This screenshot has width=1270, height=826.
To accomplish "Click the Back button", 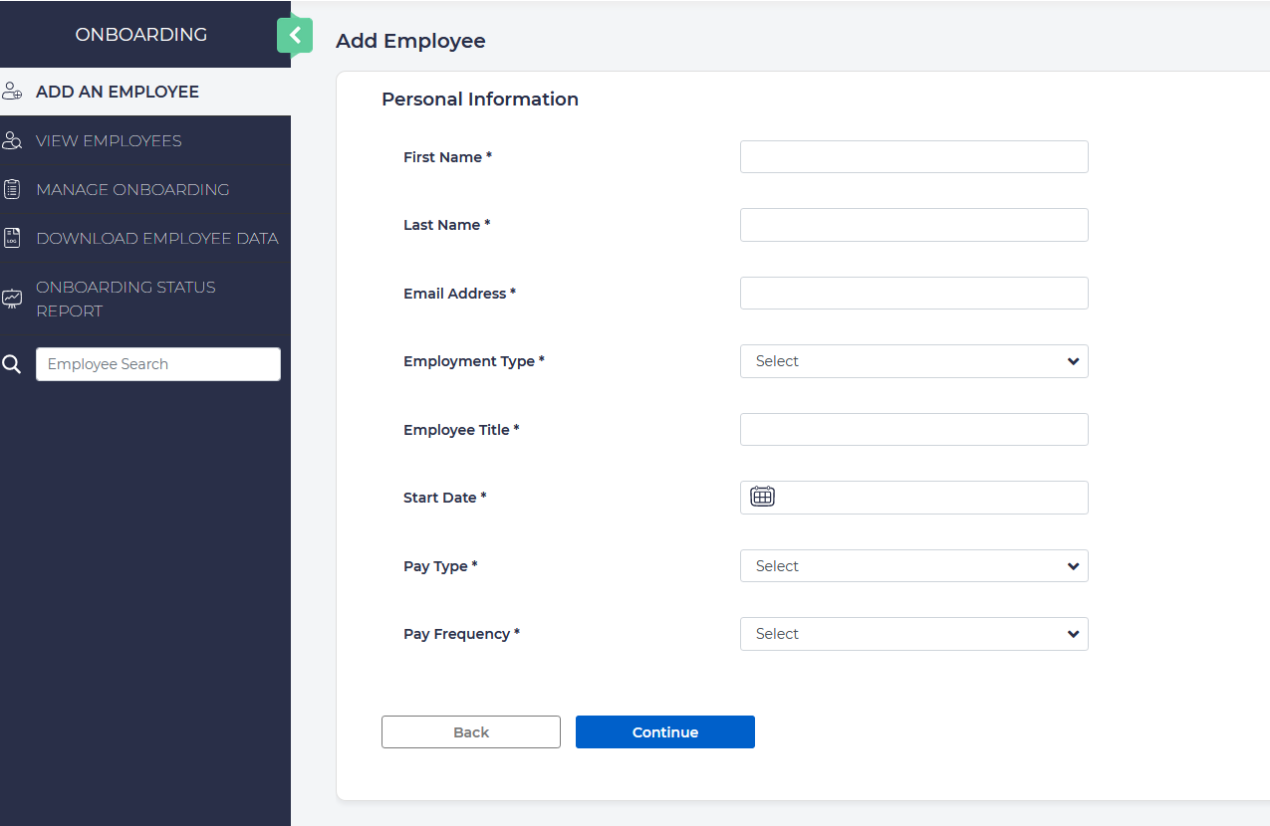I will [470, 732].
